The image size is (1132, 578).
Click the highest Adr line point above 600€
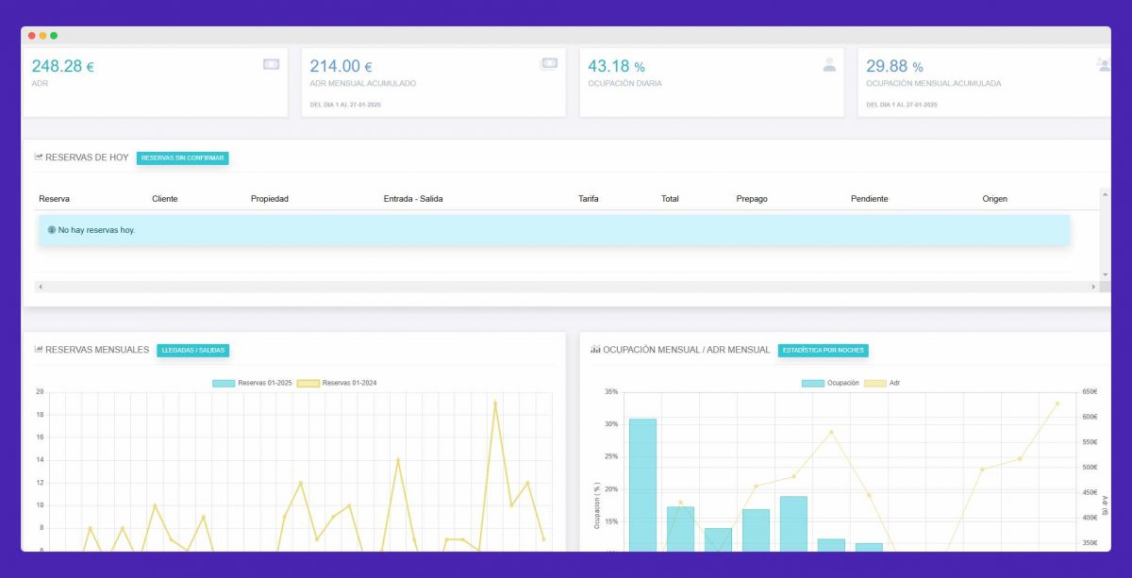[x=1057, y=404]
